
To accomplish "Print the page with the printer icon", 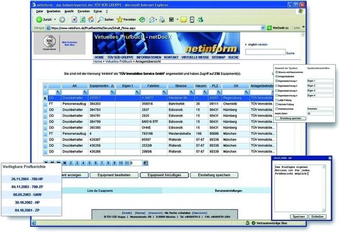I will click(162, 20).
